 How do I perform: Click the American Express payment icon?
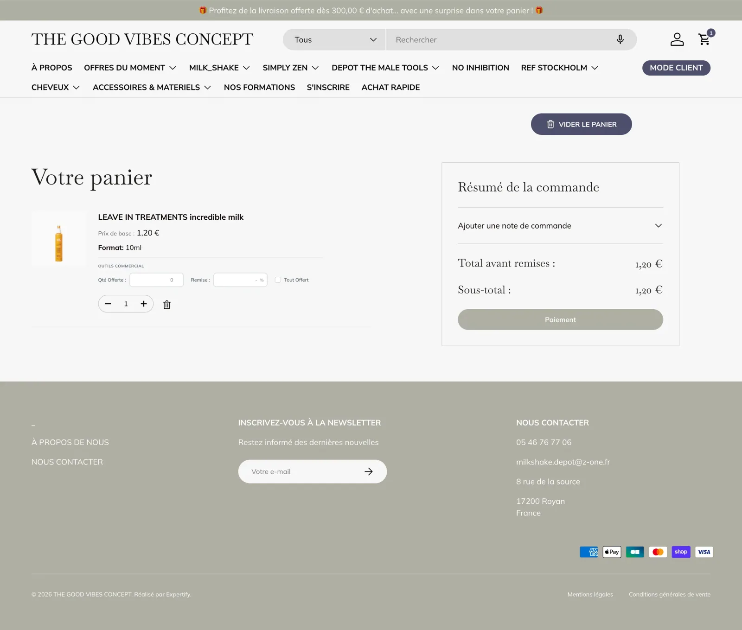pos(589,552)
